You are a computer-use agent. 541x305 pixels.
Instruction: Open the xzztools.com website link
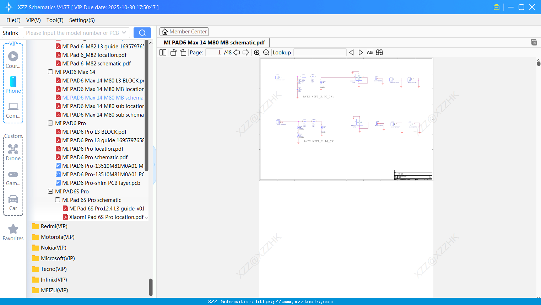point(294,301)
